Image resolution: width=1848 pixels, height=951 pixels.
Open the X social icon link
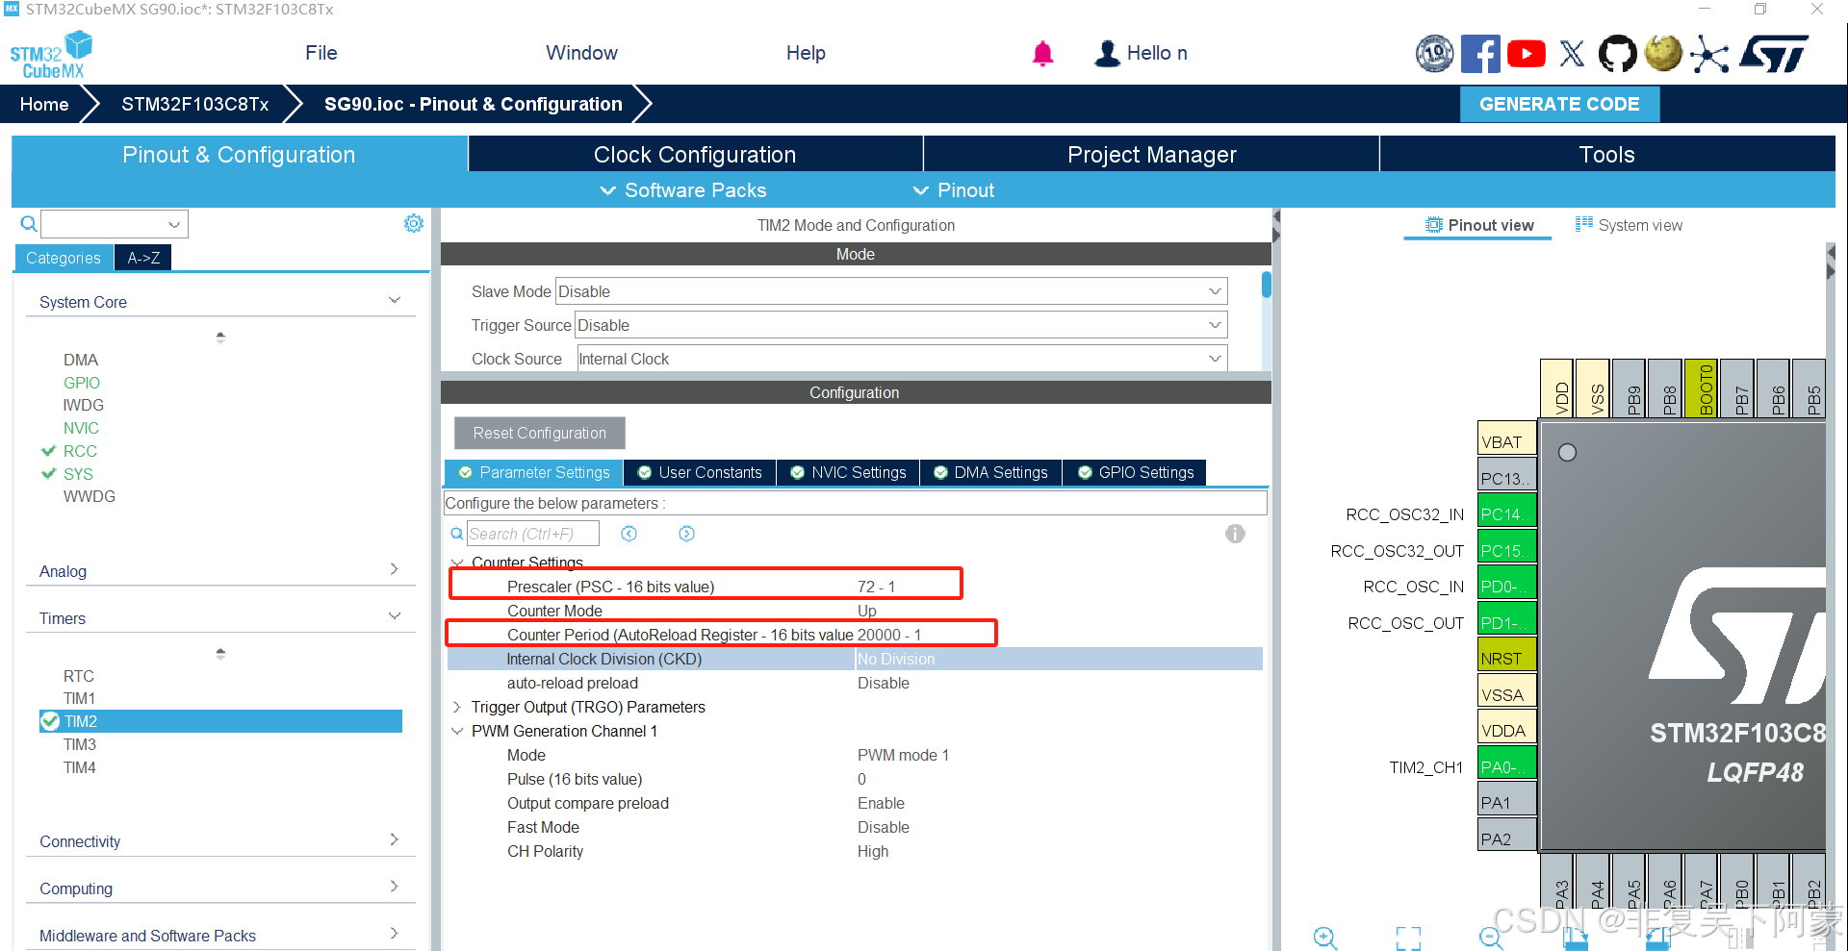pyautogui.click(x=1572, y=53)
